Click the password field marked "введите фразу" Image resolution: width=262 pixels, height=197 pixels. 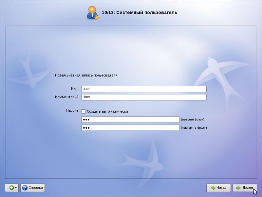tap(130, 120)
